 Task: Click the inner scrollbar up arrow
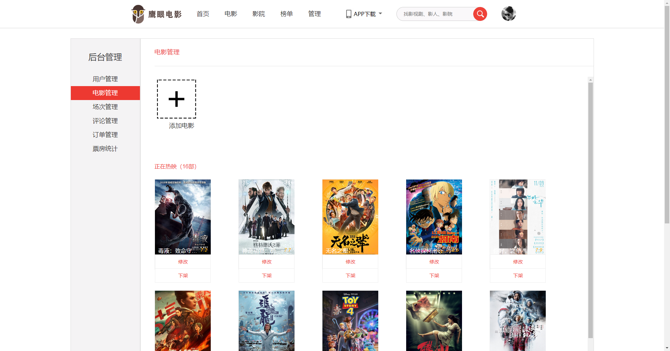coord(590,80)
